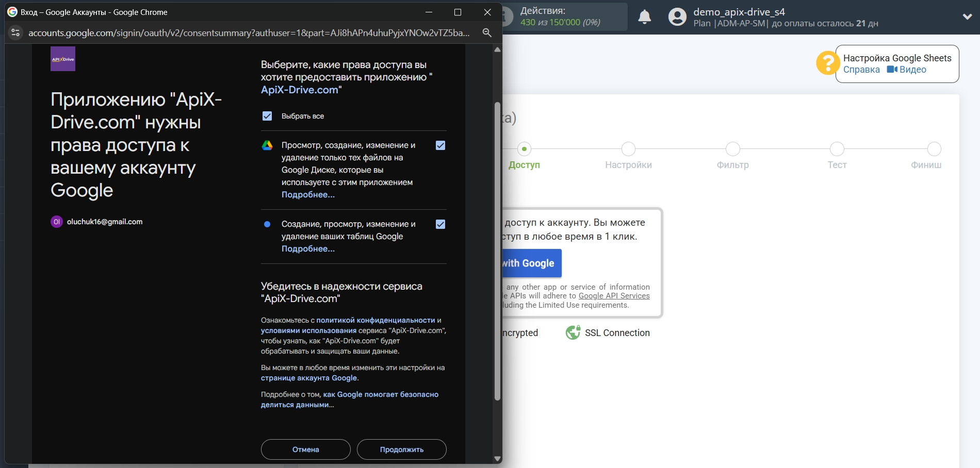Open the notification bell
The height and width of the screenshot is (468, 980).
click(x=644, y=17)
